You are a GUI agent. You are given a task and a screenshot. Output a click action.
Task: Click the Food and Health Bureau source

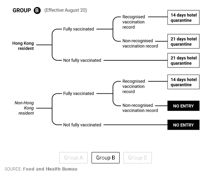[x=50, y=169]
